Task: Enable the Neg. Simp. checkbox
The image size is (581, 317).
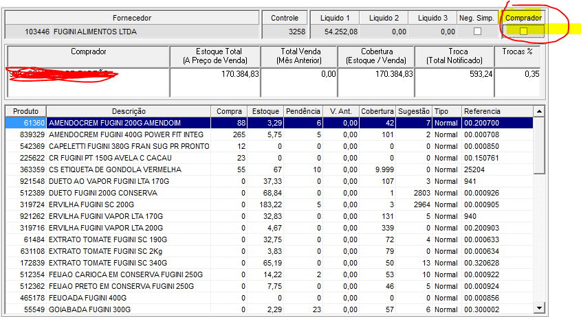Action: pos(477,32)
